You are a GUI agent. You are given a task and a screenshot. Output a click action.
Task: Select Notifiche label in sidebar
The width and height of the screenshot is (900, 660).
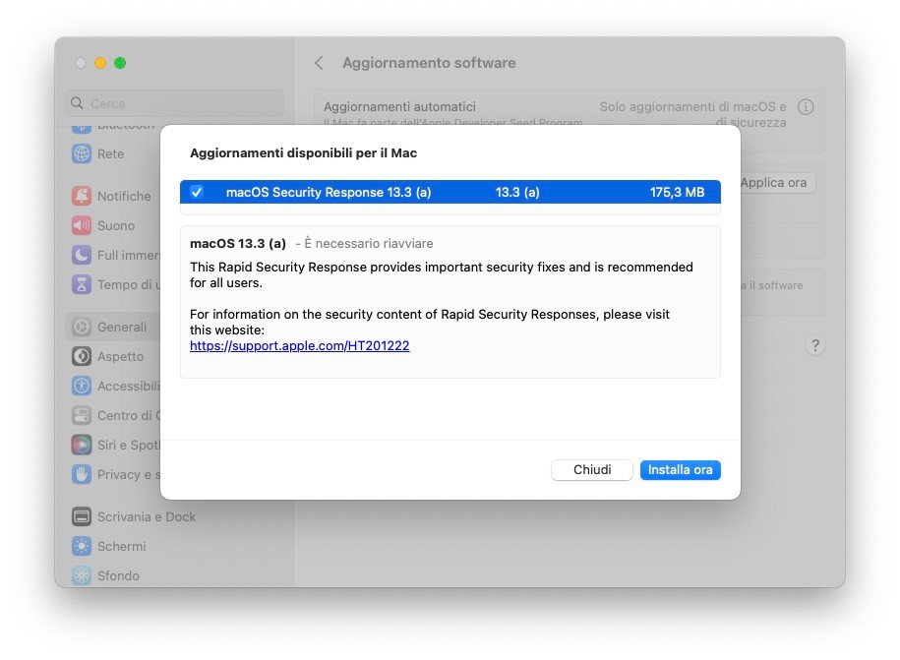[x=124, y=197]
